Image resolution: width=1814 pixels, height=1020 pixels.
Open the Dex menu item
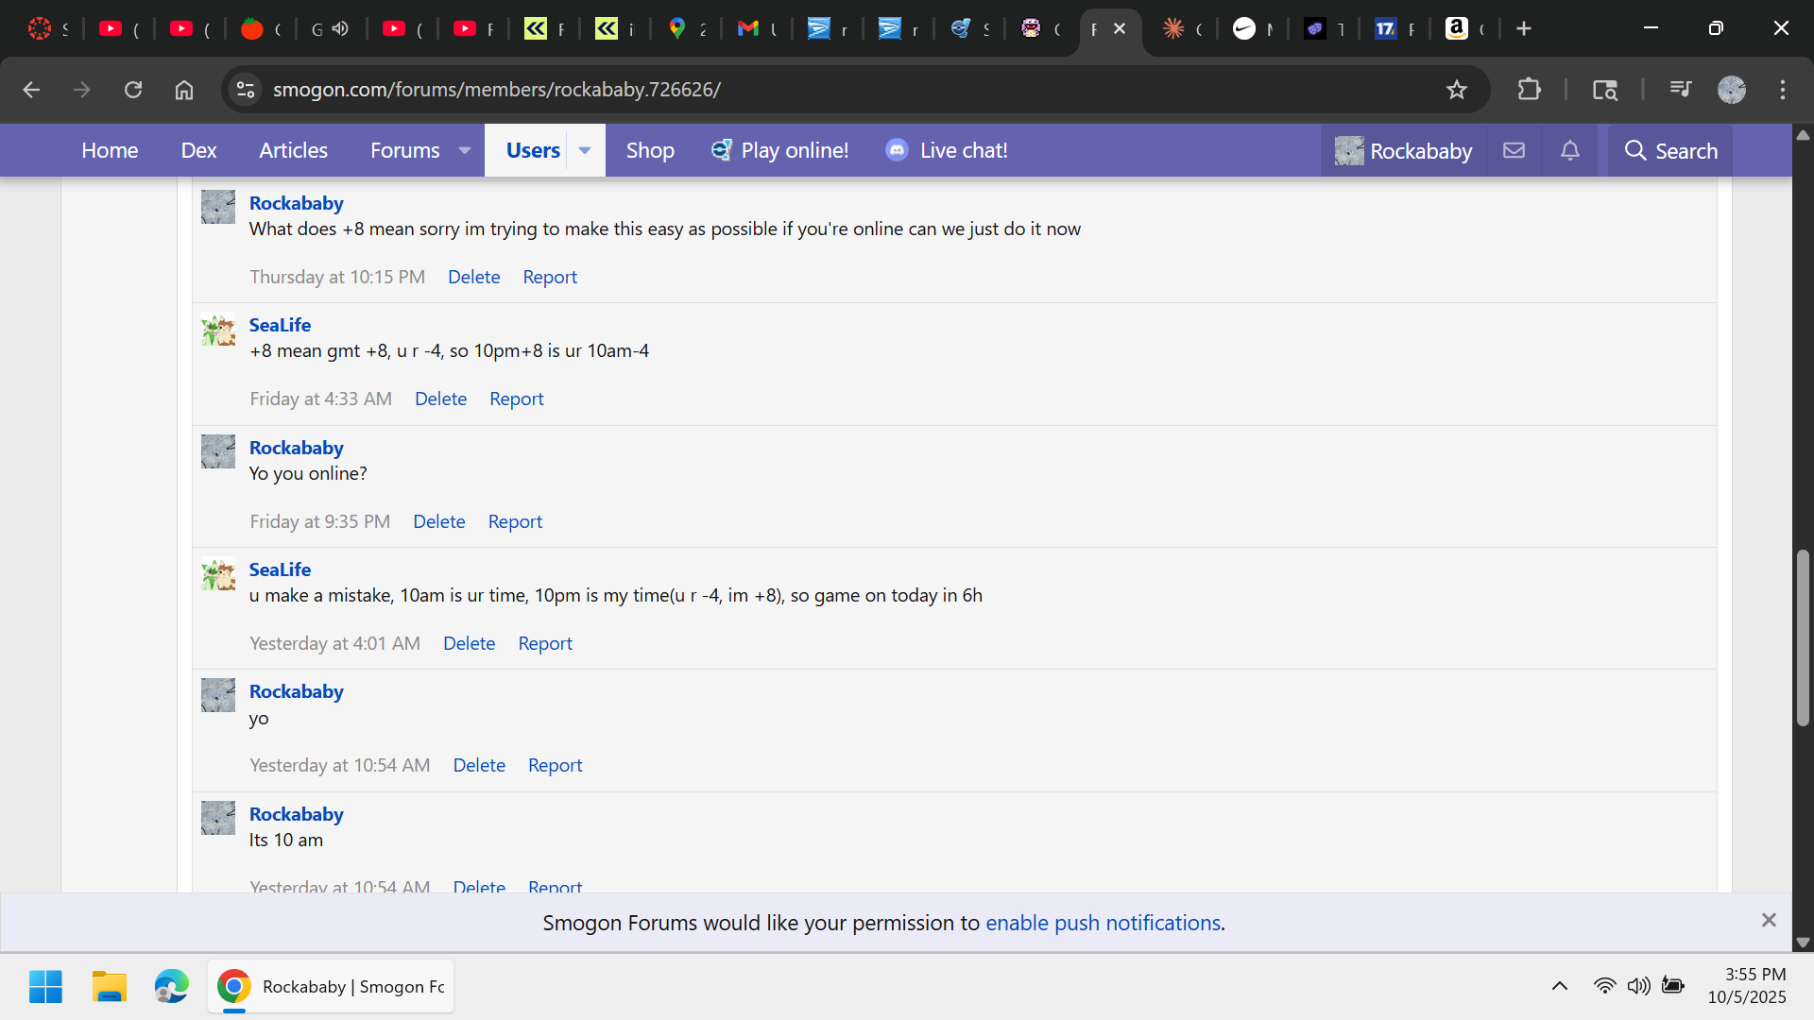pos(198,150)
